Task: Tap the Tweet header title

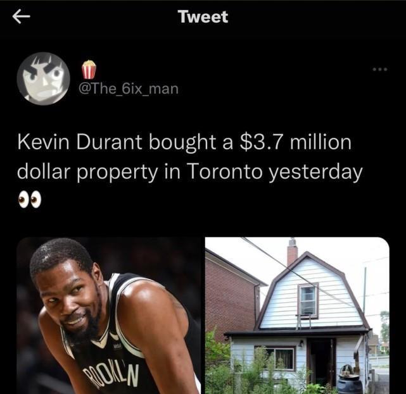Action: click(203, 16)
